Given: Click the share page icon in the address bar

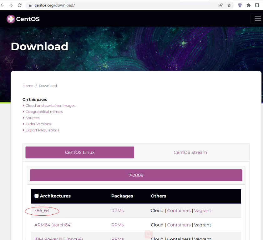Looking at the screenshot, I should pos(220,5).
